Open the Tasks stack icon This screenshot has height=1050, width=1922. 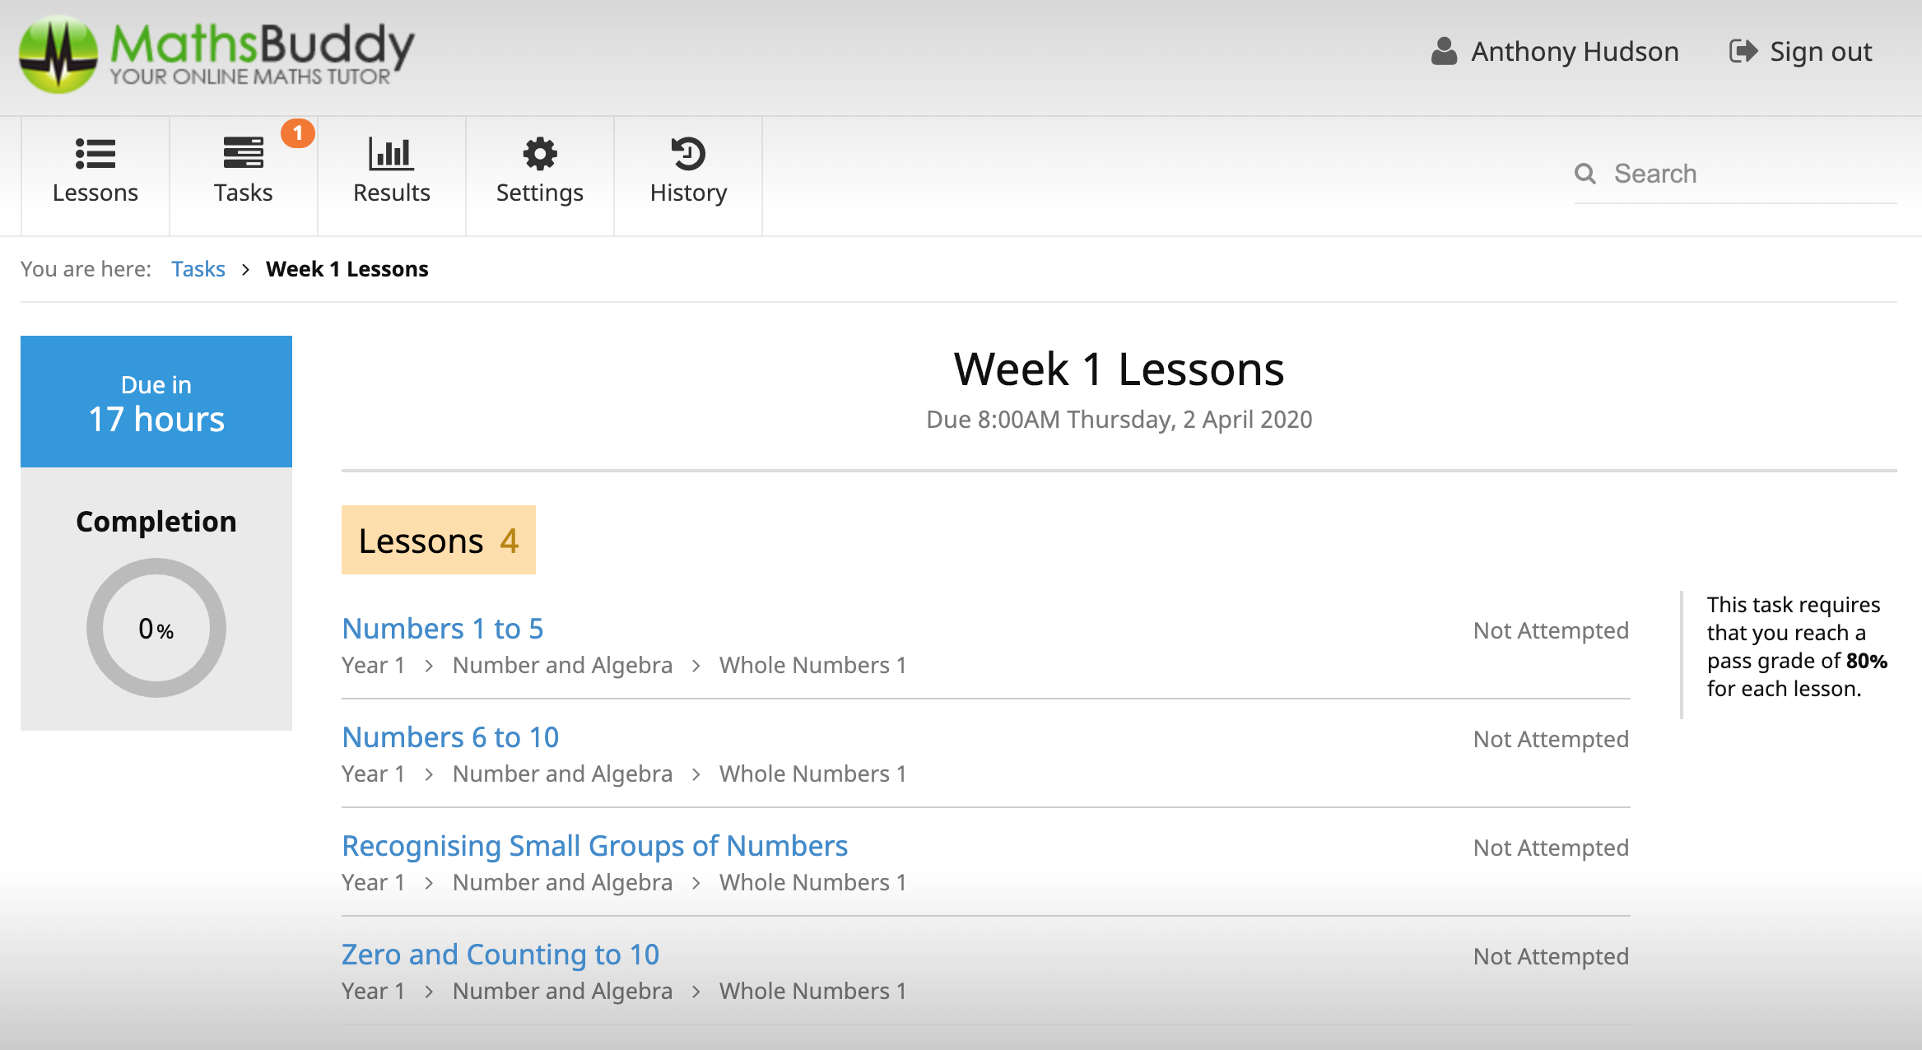[243, 154]
